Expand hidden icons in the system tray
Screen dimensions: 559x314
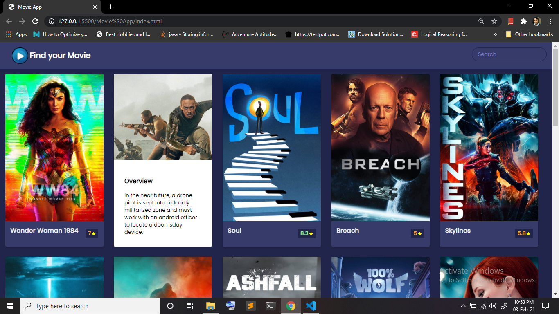[x=463, y=305]
